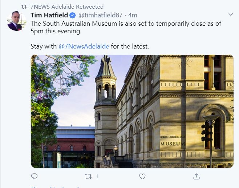Click the reply speech bubble icon
This screenshot has height=188, width=239.
click(35, 176)
